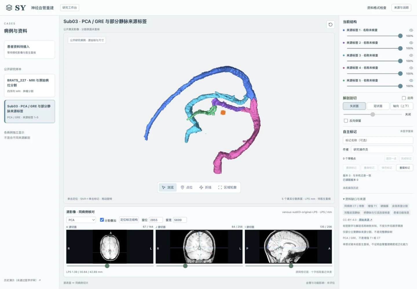This screenshot has width=417, height=289.
Task: Uncheck the 分割叠加 checkbox
Action: [102, 220]
